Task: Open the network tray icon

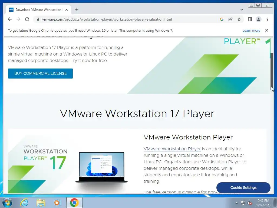Action: (x=243, y=203)
